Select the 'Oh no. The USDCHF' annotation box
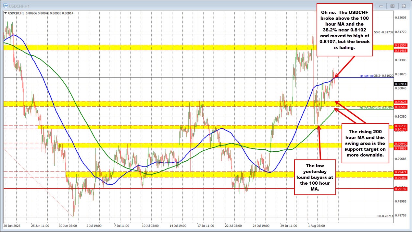The image size is (412, 232). 344,29
